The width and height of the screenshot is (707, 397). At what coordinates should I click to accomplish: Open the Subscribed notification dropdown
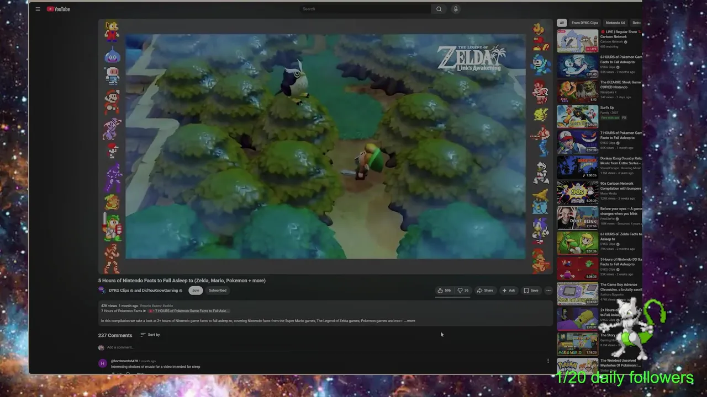(218, 291)
